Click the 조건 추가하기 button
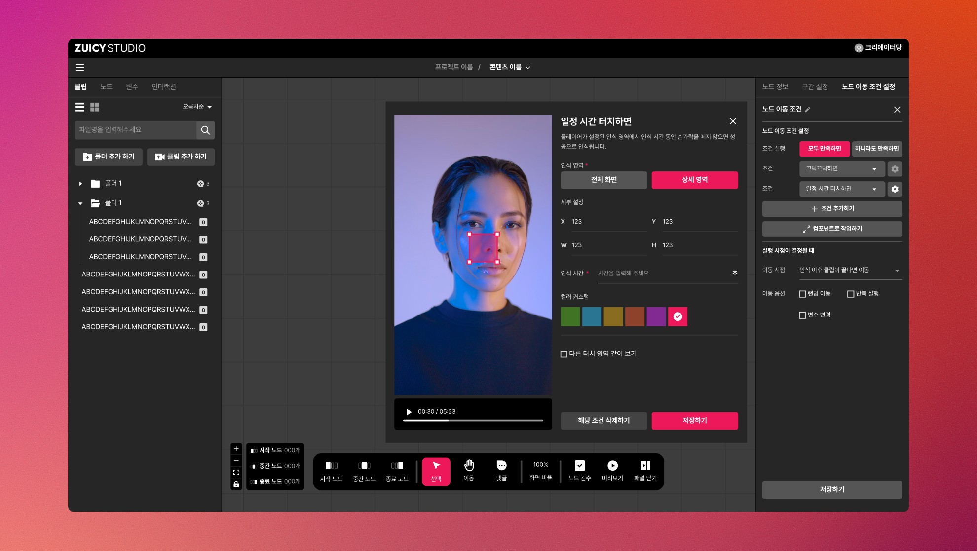The width and height of the screenshot is (977, 551). tap(832, 209)
